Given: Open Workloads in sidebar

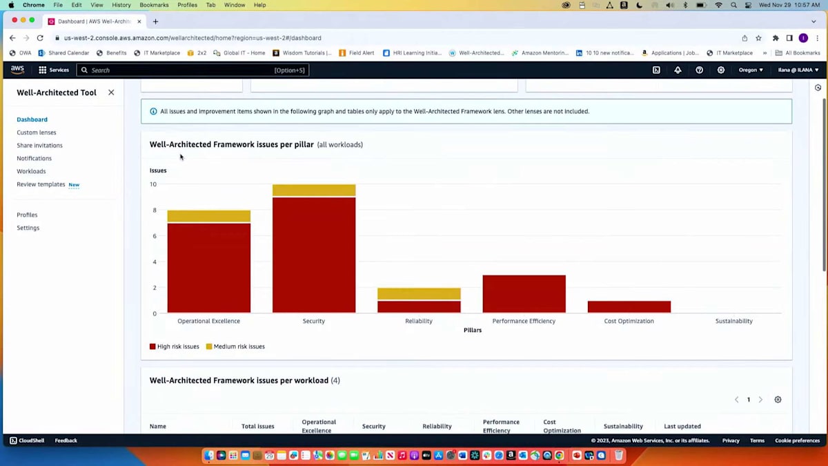Looking at the screenshot, I should [31, 171].
